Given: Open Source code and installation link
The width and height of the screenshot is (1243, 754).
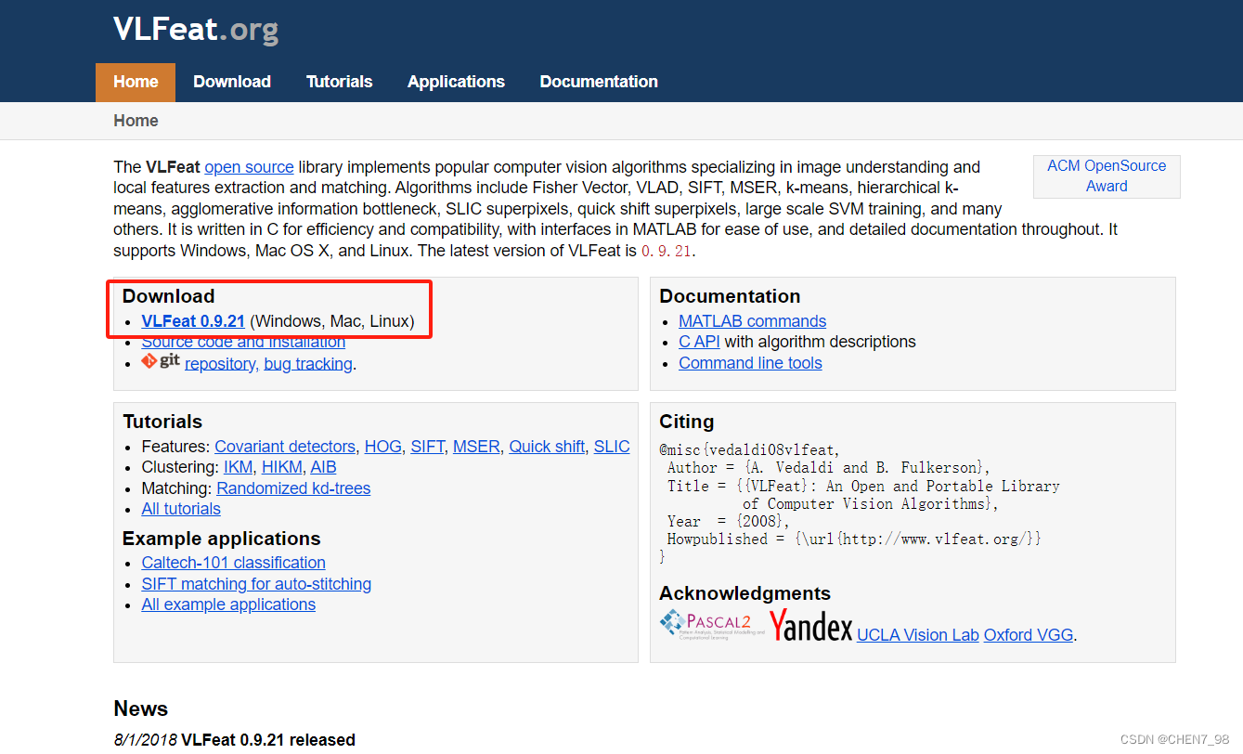Looking at the screenshot, I should tap(243, 342).
